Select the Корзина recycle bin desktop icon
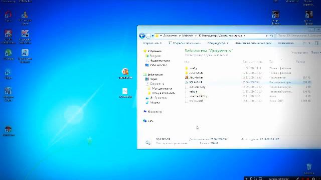The width and height of the screenshot is (321, 180). 309,169
